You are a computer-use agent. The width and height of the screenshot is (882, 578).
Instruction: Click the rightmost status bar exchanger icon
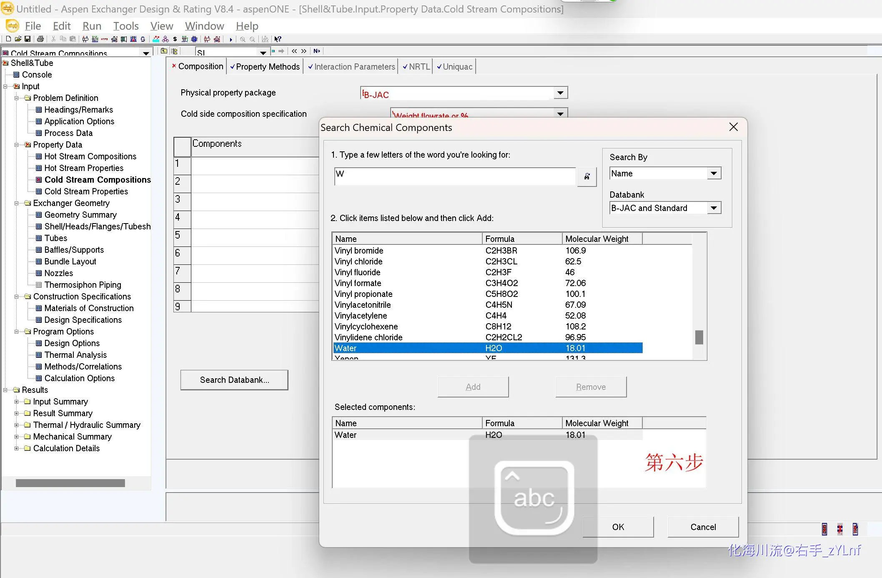[x=855, y=529]
